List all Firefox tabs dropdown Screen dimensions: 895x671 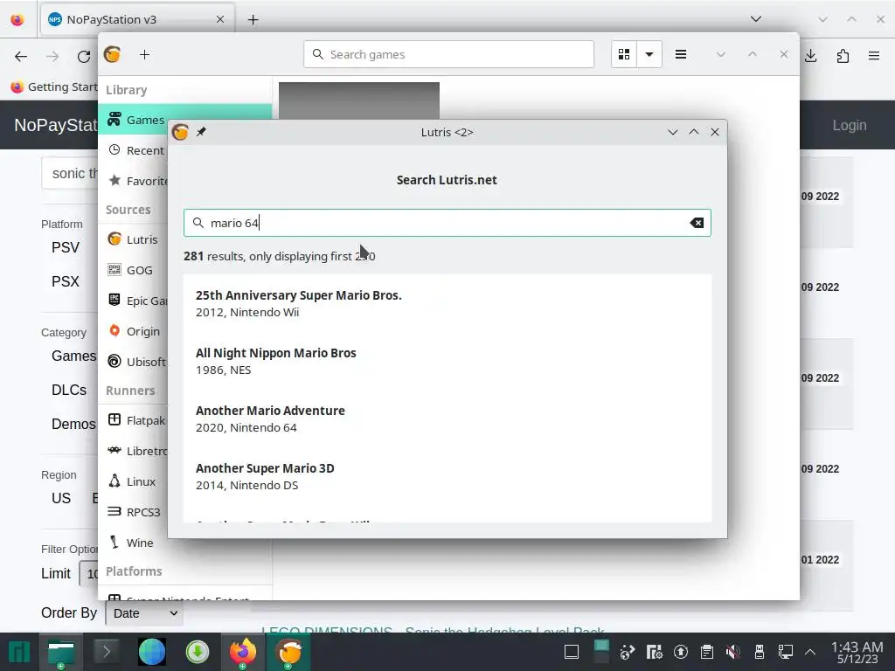click(756, 19)
